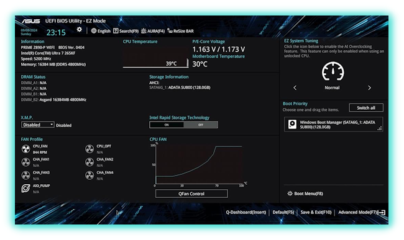Load defaults with Default(F5)
Screen dimensions: 404x240
coord(283,212)
